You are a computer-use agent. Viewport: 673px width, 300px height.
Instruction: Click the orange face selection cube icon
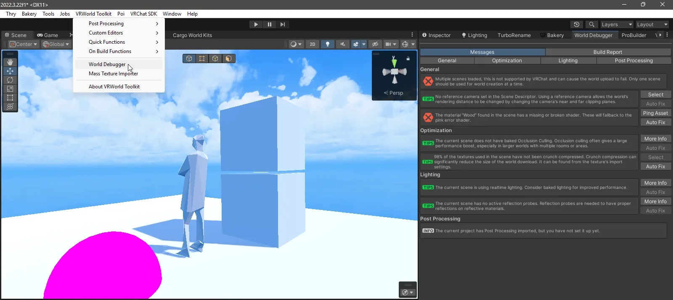pos(228,58)
